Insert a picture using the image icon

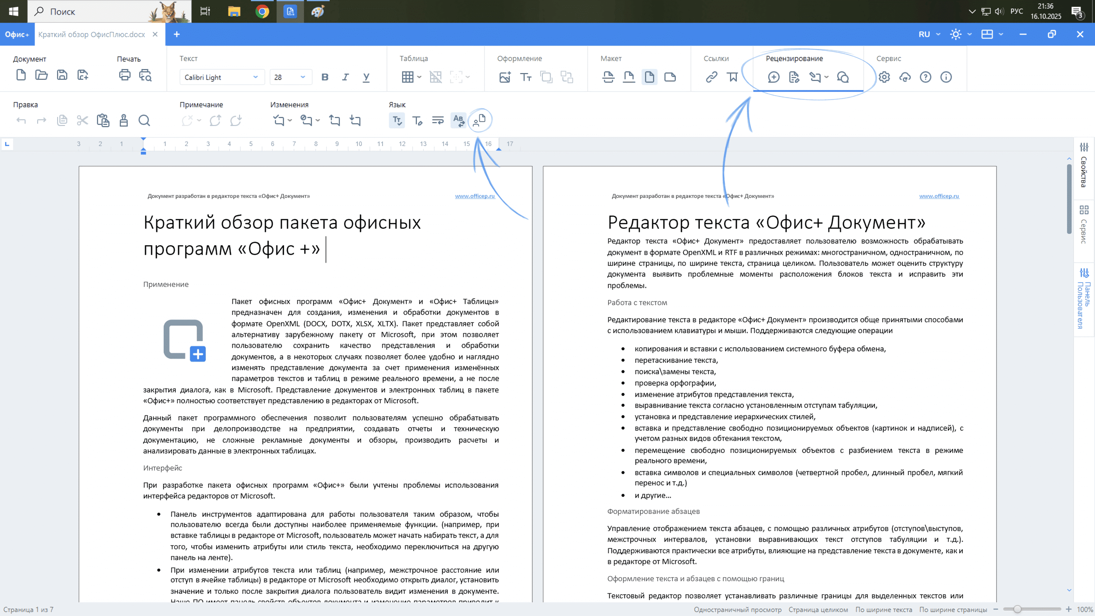(505, 77)
